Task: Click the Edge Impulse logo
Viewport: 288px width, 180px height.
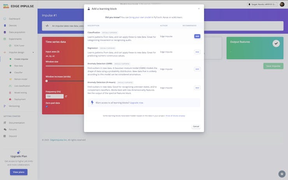Action: point(18,6)
